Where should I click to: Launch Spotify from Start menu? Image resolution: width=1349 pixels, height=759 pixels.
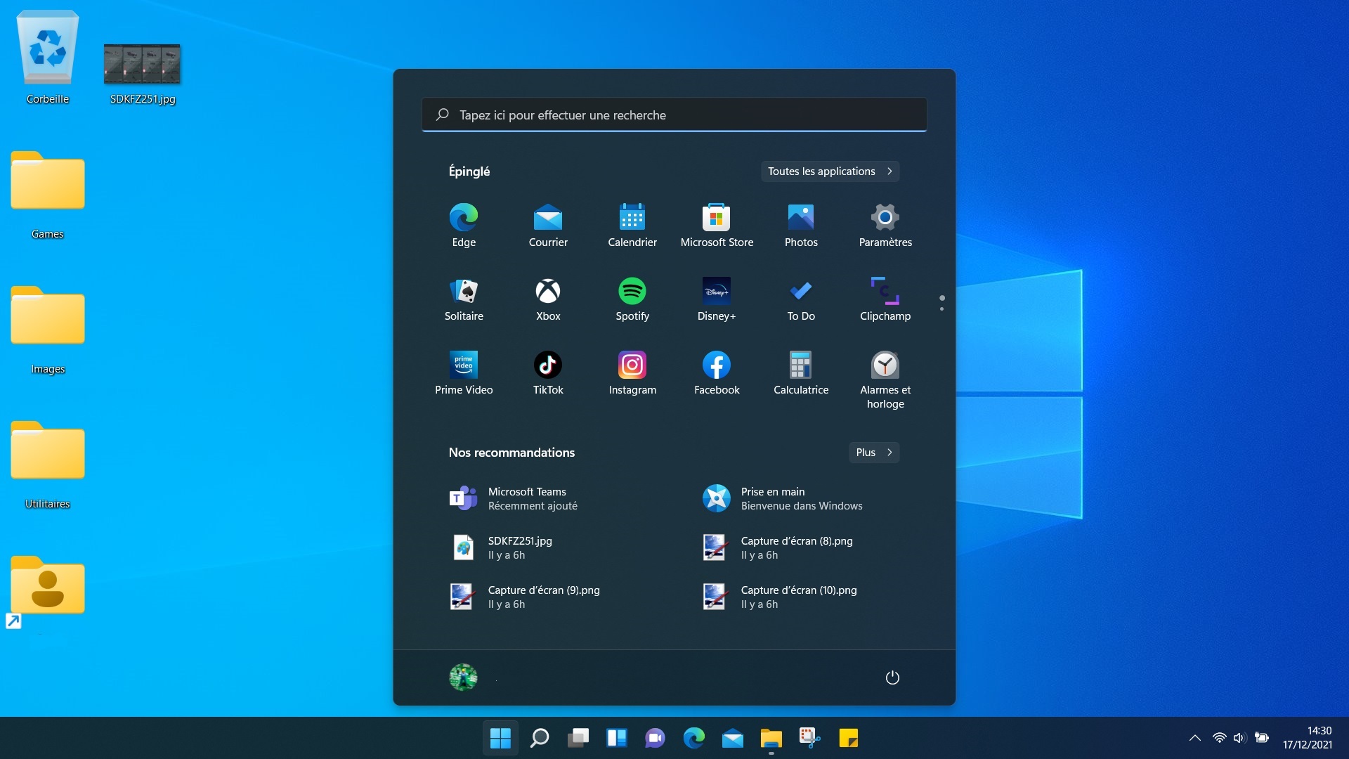[x=632, y=299]
